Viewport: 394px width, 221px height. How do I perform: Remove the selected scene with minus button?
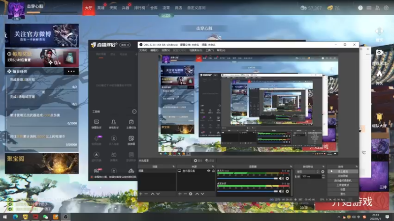coord(146,193)
